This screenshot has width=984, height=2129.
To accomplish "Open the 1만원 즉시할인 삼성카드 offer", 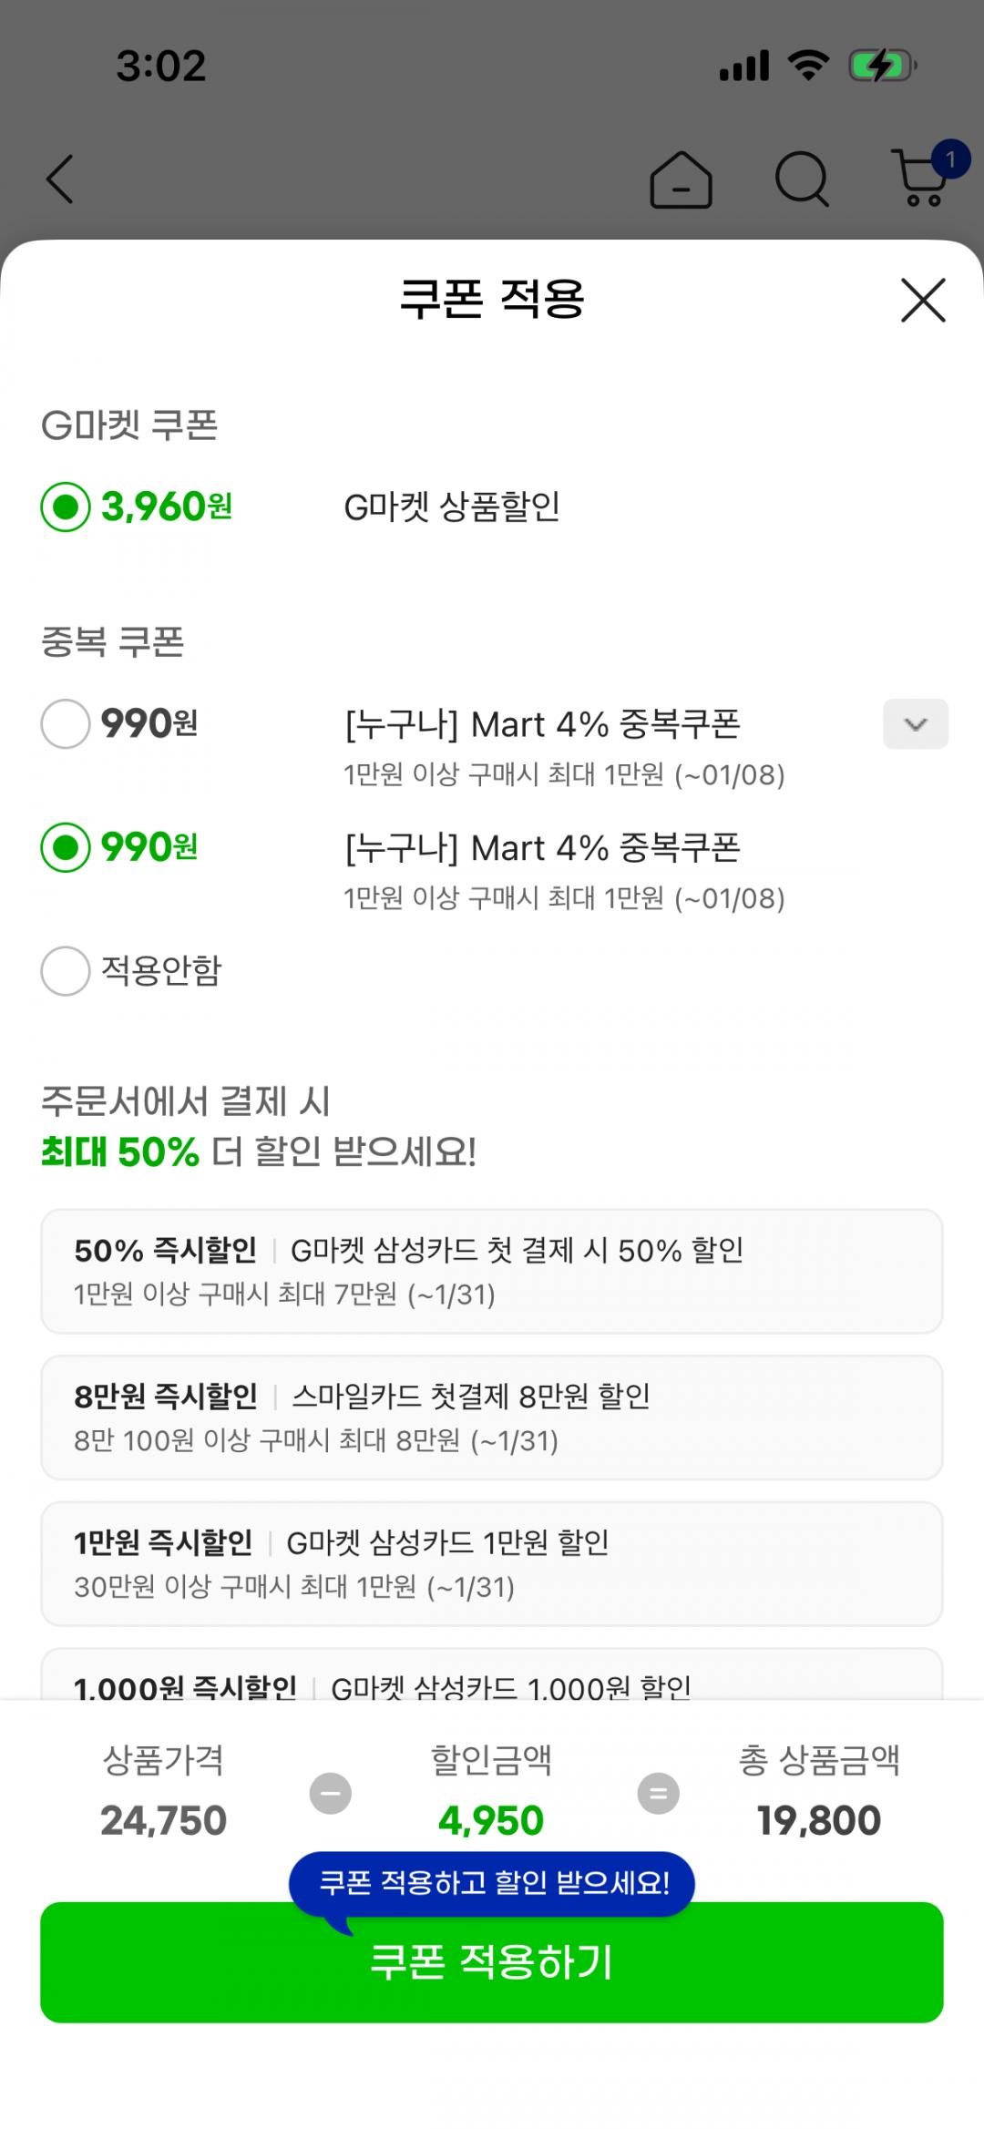I will (x=491, y=1563).
